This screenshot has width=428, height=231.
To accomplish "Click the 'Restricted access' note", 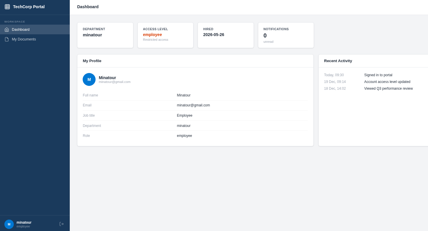I will [x=156, y=40].
